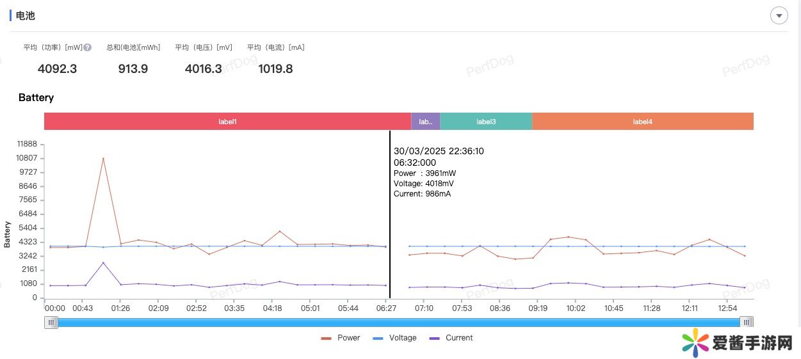Pick the orange label4 segment
The image size is (801, 359).
tap(642, 122)
